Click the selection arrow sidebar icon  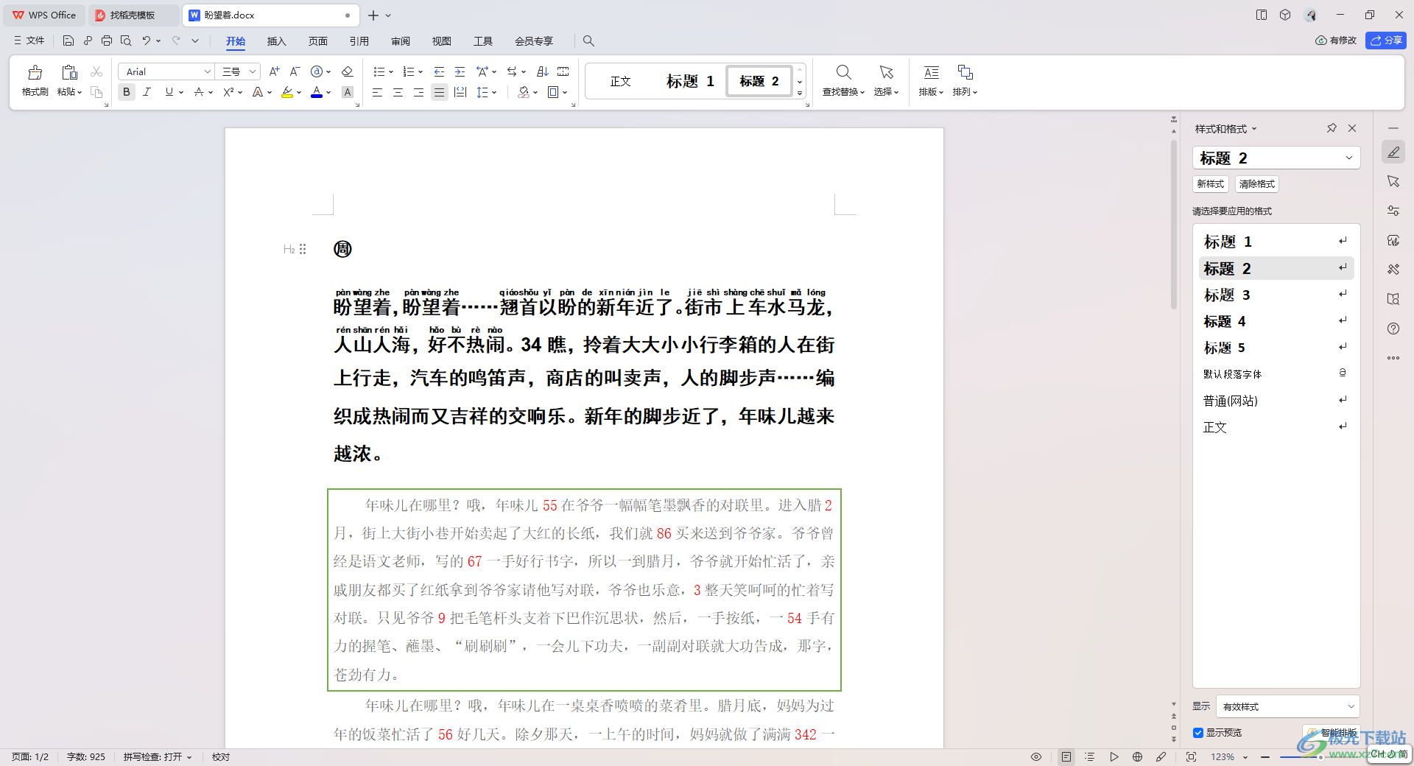point(1393,181)
